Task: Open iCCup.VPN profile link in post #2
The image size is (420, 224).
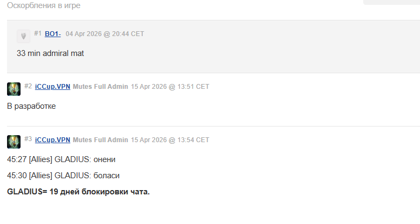Action: pyautogui.click(x=52, y=87)
